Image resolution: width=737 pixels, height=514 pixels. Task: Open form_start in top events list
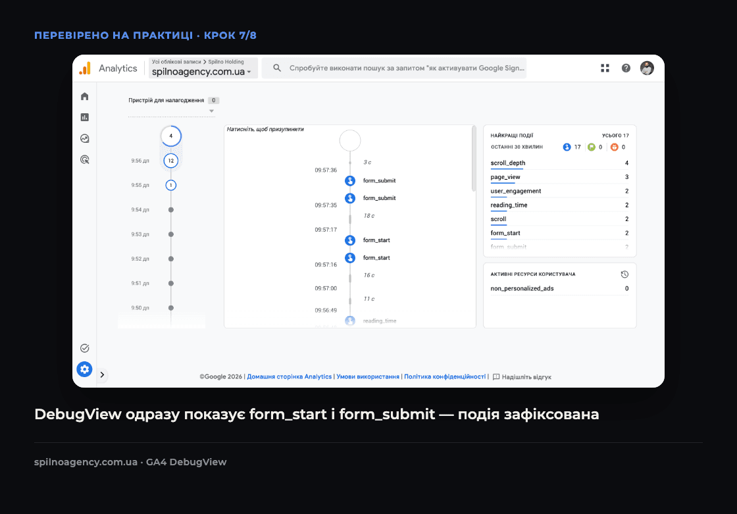[x=559, y=233]
